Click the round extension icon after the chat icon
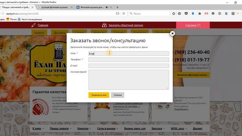This screenshot has height=136, width=242. [x=220, y=14]
